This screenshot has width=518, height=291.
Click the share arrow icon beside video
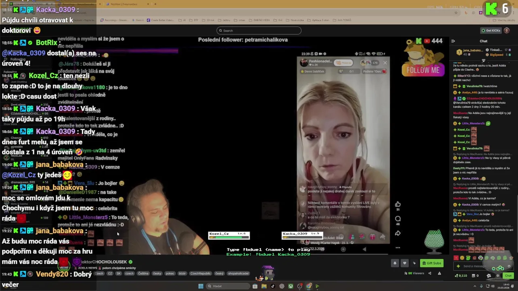(398, 233)
